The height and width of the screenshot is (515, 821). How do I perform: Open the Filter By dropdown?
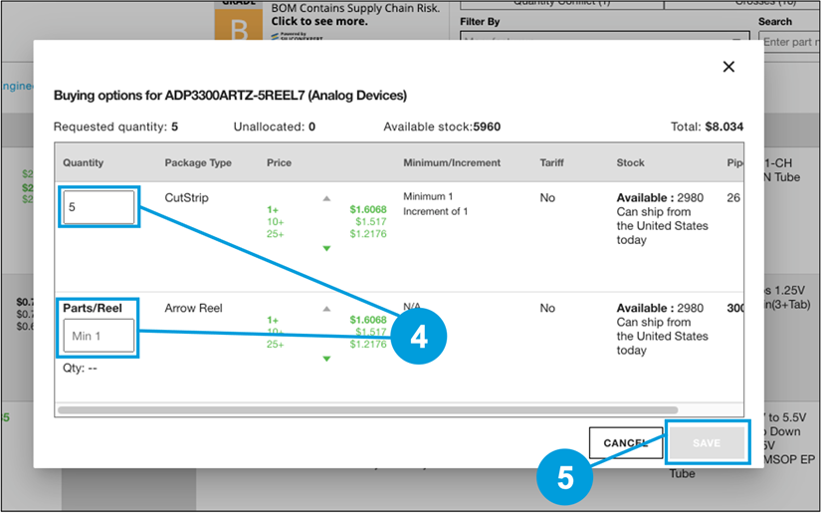pyautogui.click(x=605, y=41)
